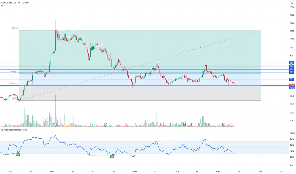Click the 90.0 value on price scale

292,47
